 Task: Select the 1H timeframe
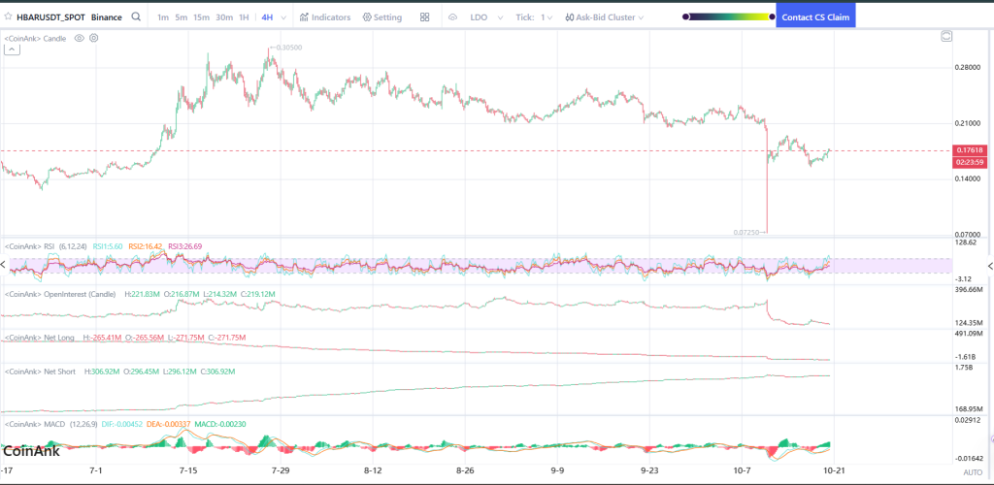click(244, 17)
